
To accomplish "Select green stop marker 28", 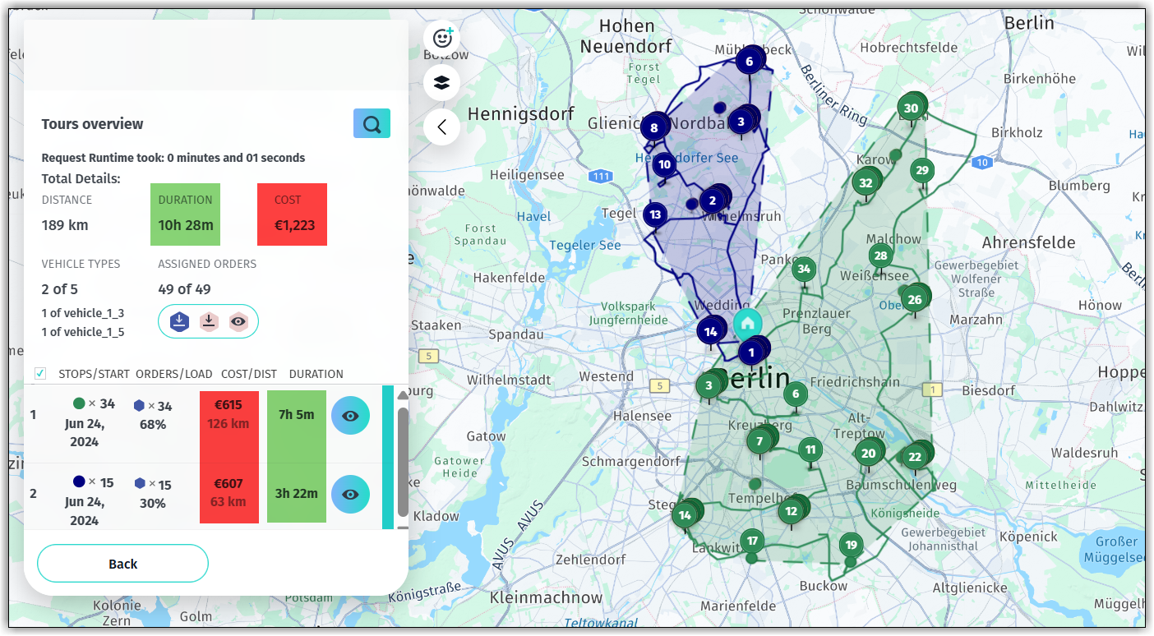I will click(880, 256).
